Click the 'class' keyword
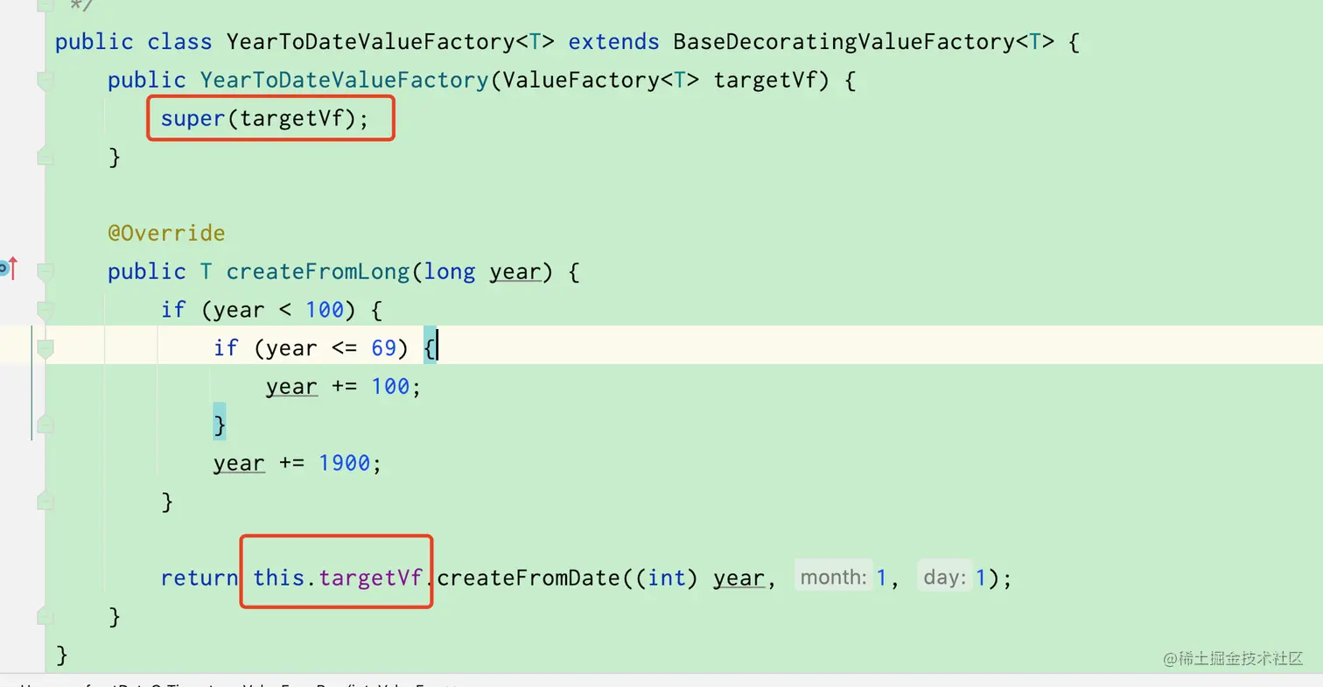The height and width of the screenshot is (687, 1323). pyautogui.click(x=179, y=42)
